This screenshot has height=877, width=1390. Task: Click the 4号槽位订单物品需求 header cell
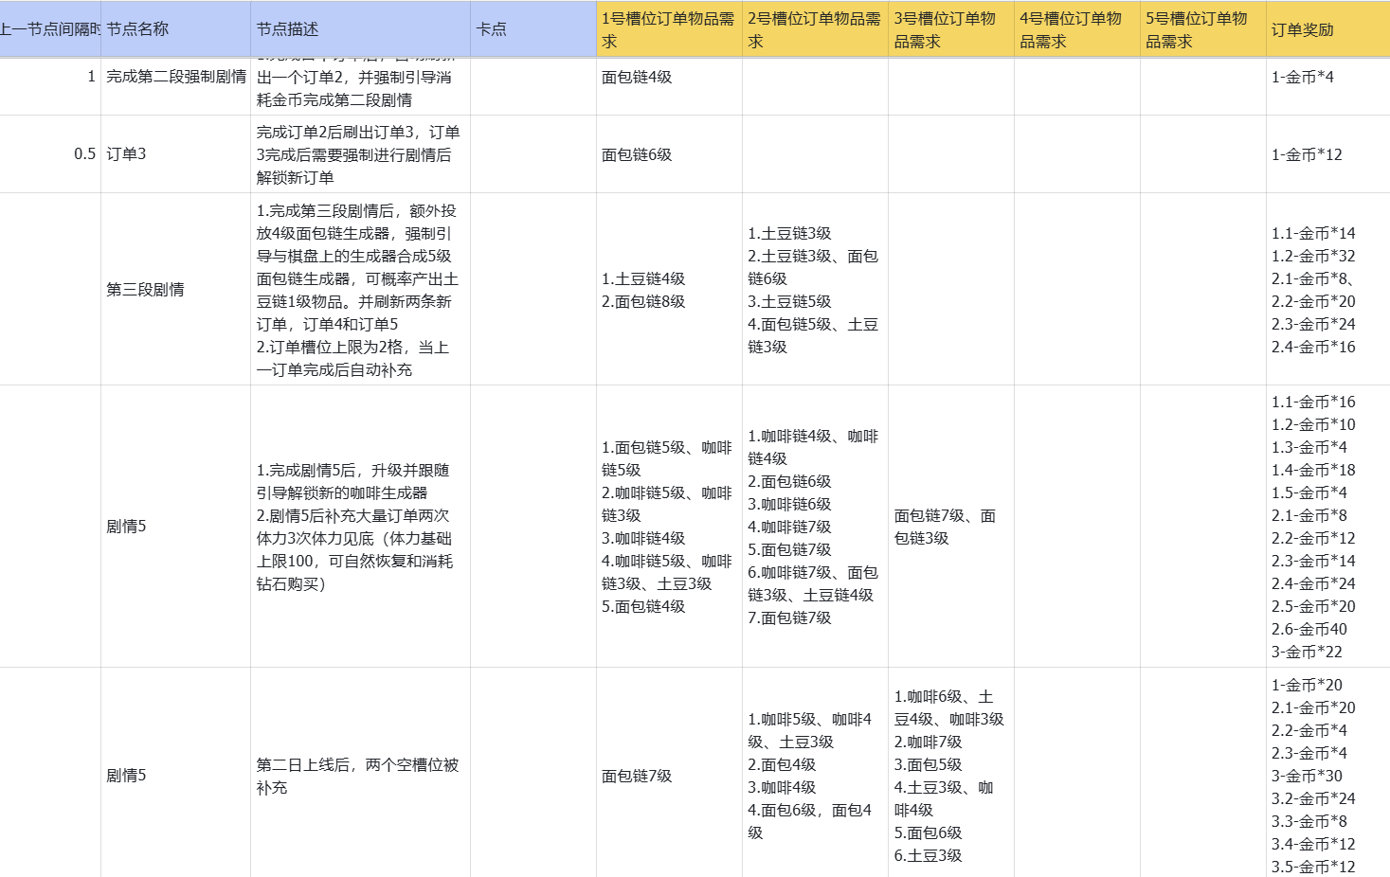pos(1077,29)
